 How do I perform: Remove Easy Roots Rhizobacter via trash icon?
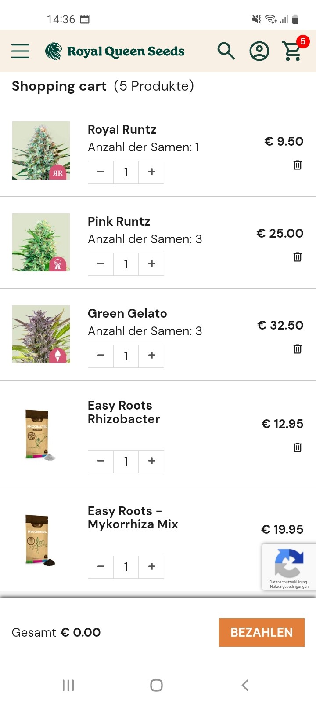tap(298, 447)
